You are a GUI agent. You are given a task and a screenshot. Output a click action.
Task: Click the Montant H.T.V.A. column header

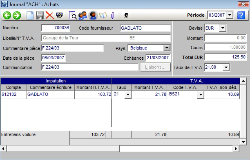tap(93, 87)
